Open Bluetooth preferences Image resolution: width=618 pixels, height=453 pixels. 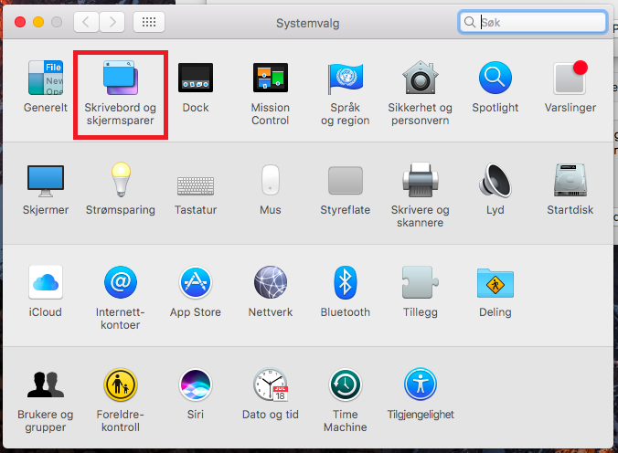[346, 284]
